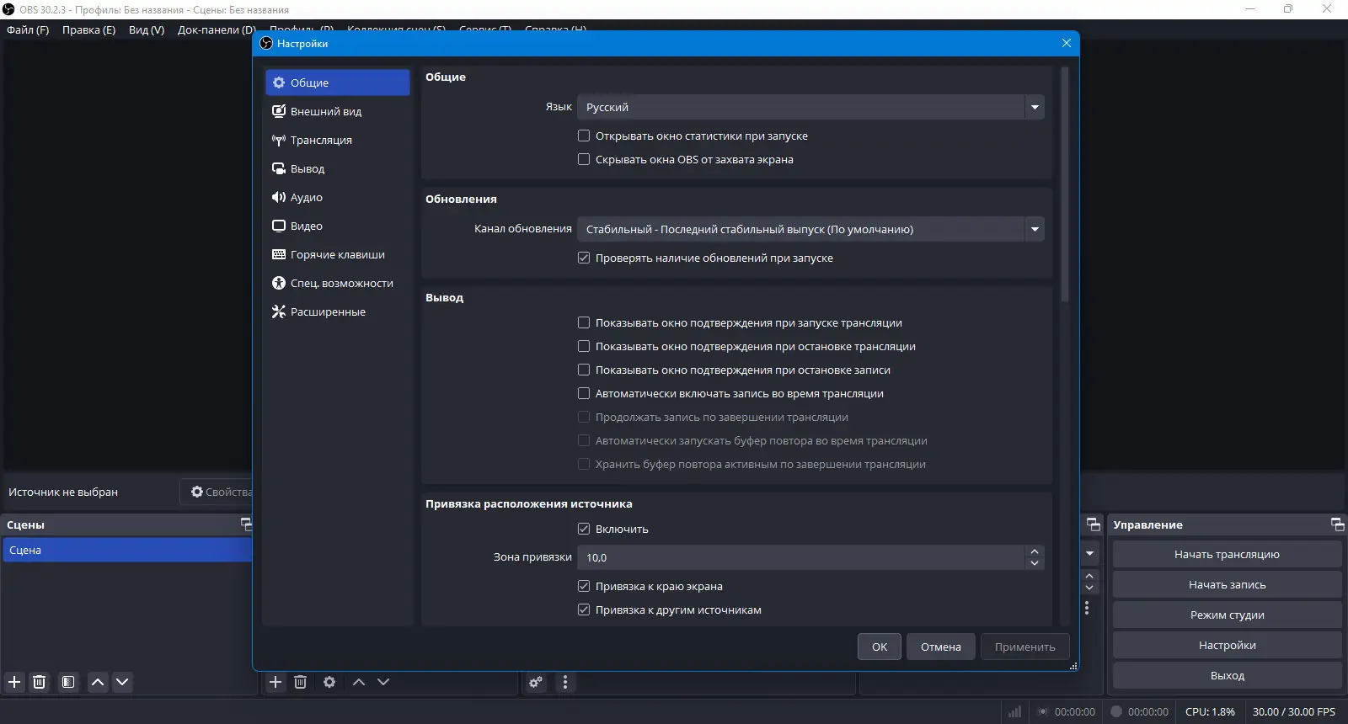Increase Зона привязки with up arrow
The image size is (1348, 724).
[x=1035, y=551]
